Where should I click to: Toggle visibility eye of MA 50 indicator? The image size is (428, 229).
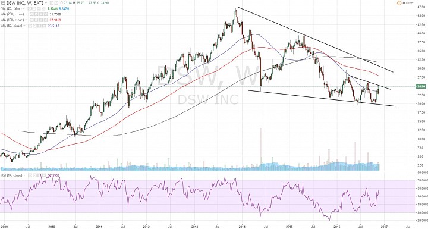pyautogui.click(x=30, y=26)
